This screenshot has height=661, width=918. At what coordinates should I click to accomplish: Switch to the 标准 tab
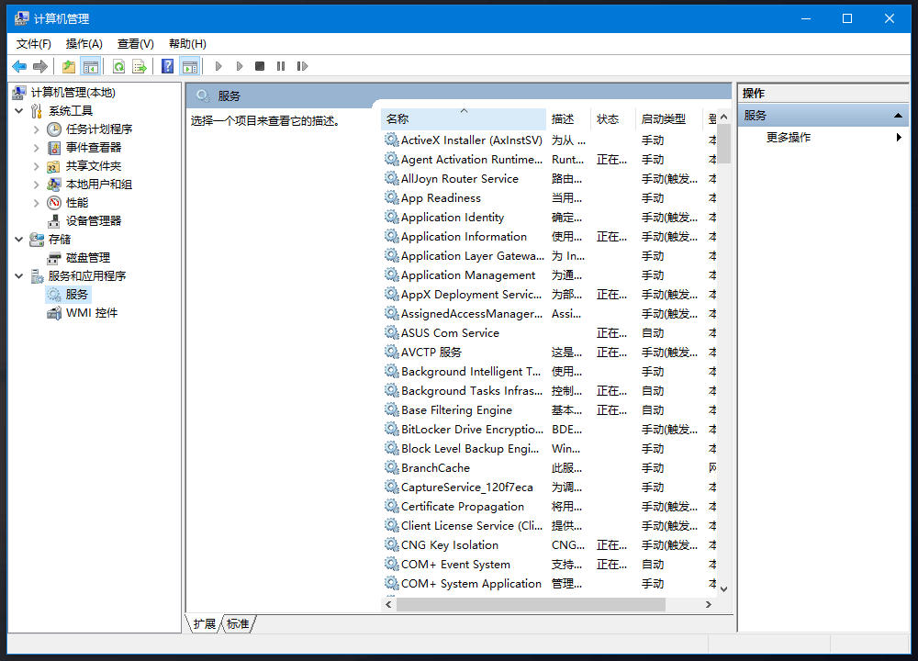[x=238, y=624]
